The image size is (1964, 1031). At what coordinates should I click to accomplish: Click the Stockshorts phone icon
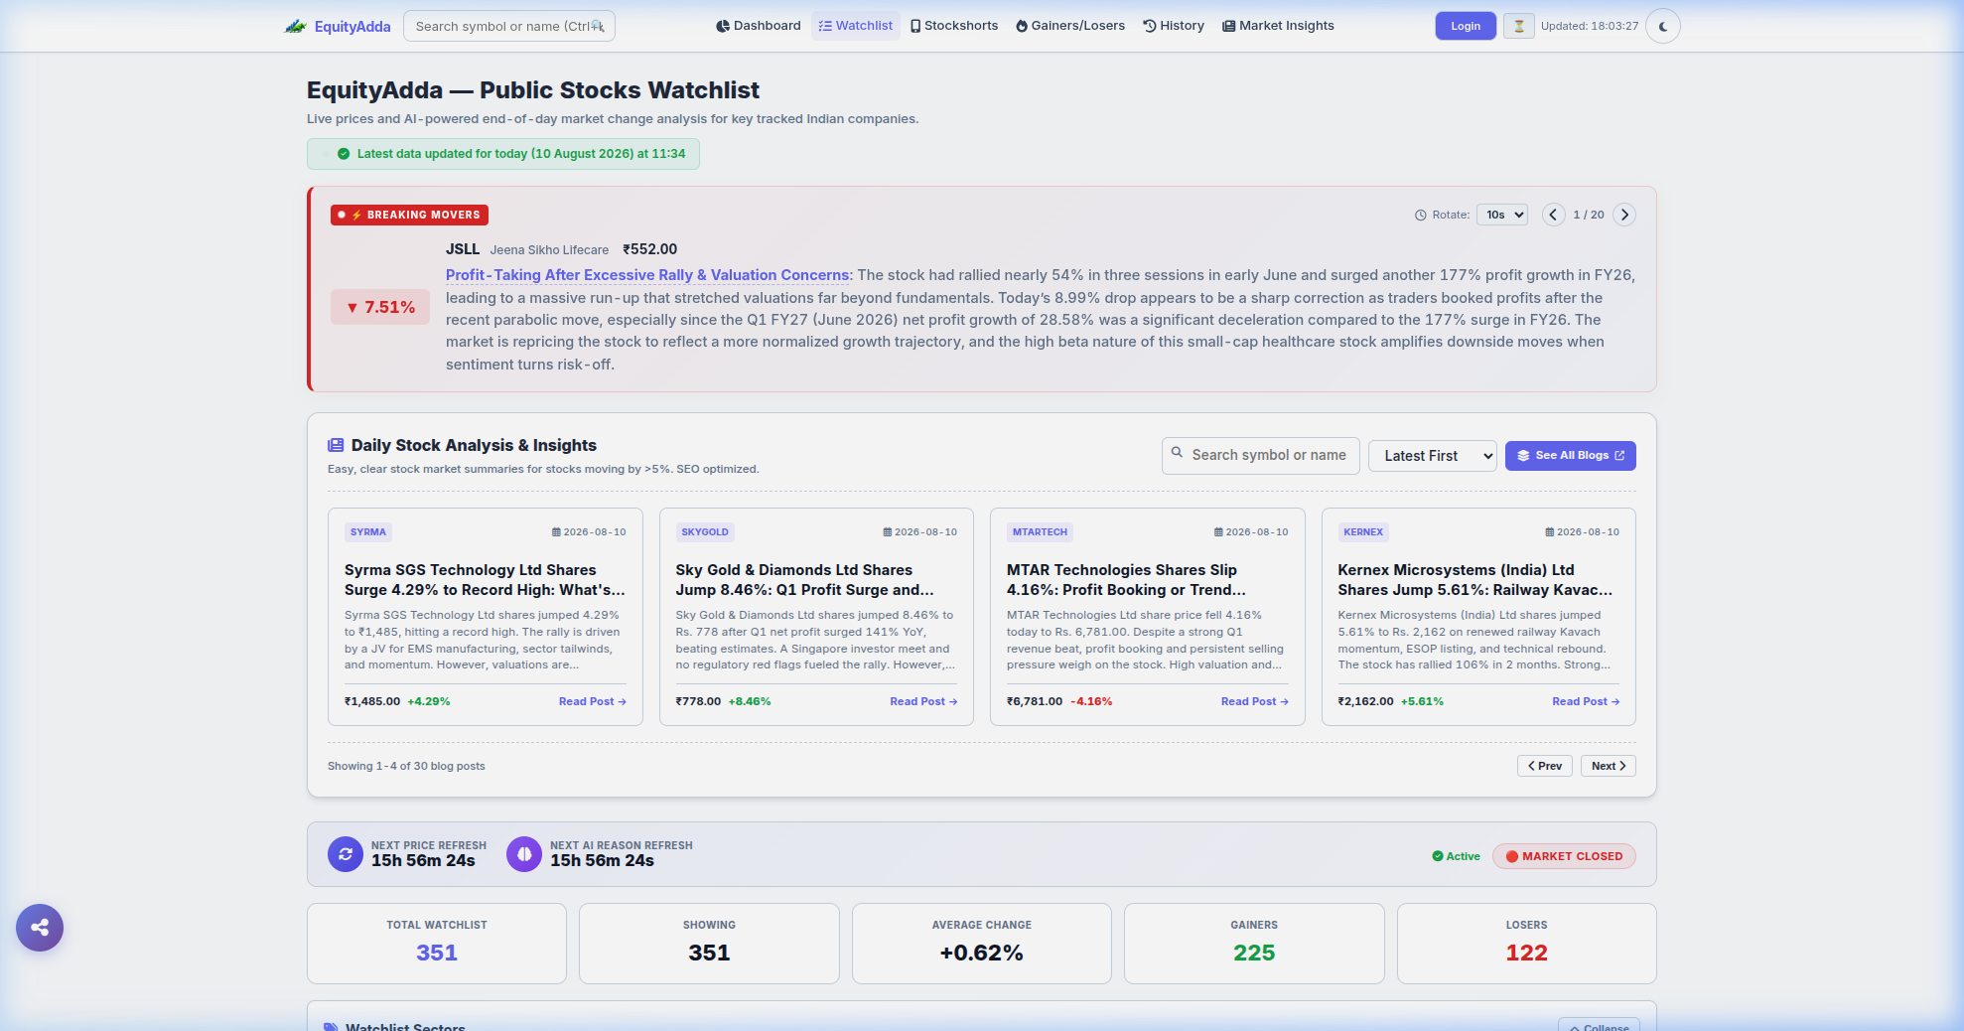[x=915, y=26]
